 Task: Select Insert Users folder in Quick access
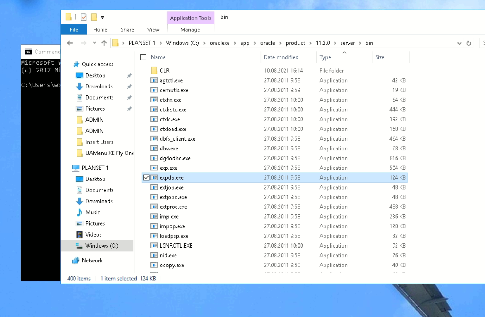[95, 142]
